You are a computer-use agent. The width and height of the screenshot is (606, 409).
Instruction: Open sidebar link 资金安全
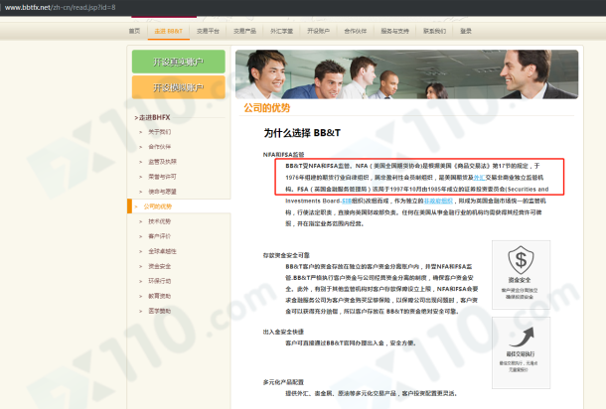click(x=160, y=266)
